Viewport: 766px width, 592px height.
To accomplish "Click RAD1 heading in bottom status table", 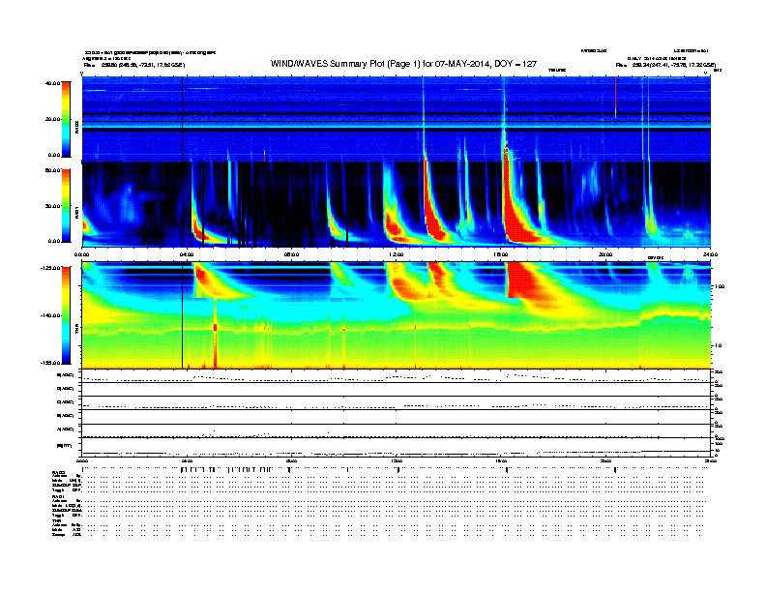I will [59, 496].
